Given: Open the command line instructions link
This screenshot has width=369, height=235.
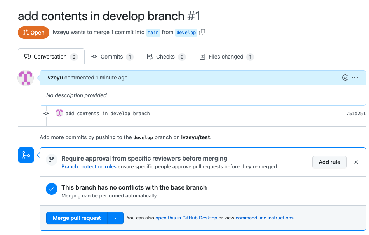Looking at the screenshot, I should pyautogui.click(x=265, y=218).
